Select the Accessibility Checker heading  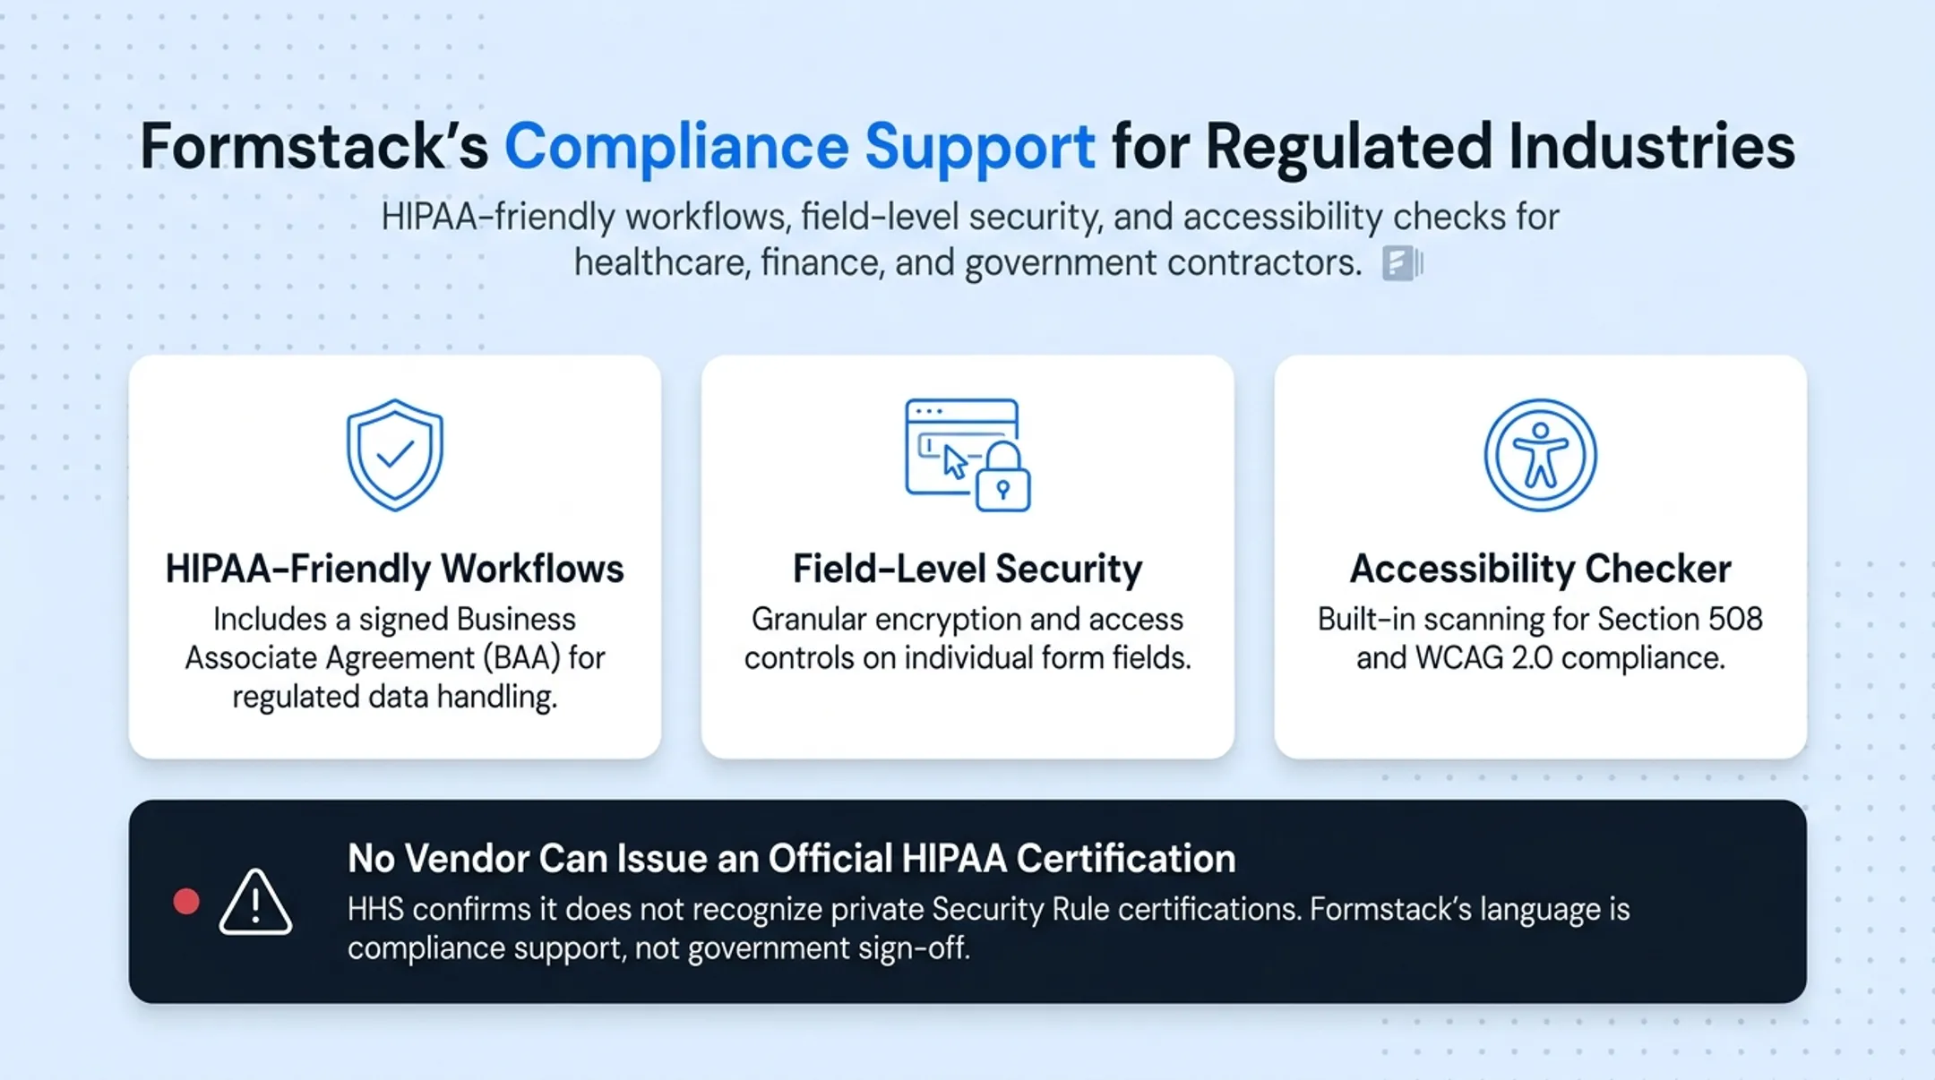1540,569
